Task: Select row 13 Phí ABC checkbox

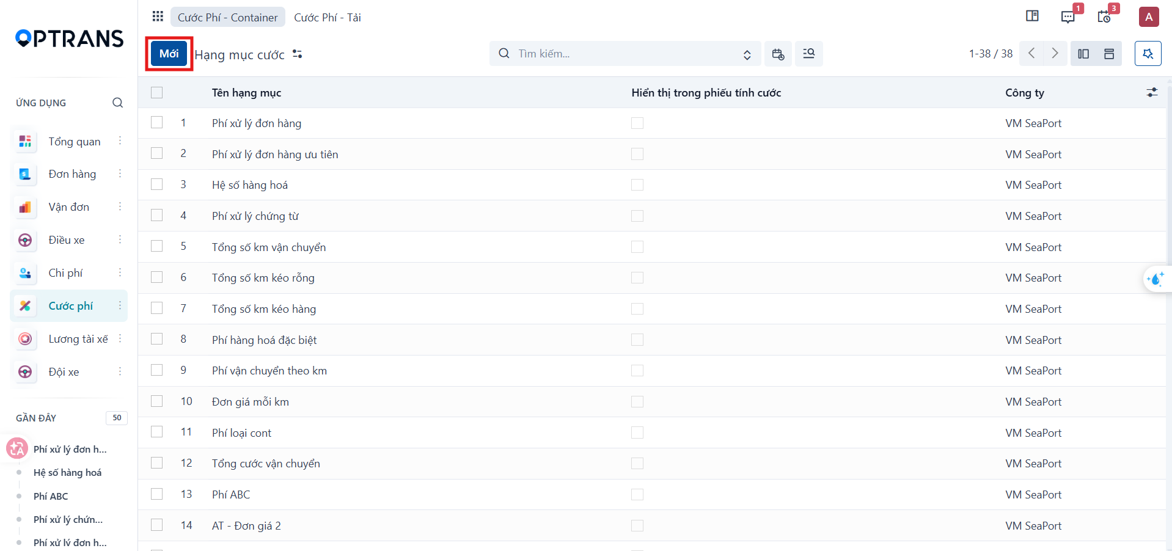Action: [x=157, y=494]
